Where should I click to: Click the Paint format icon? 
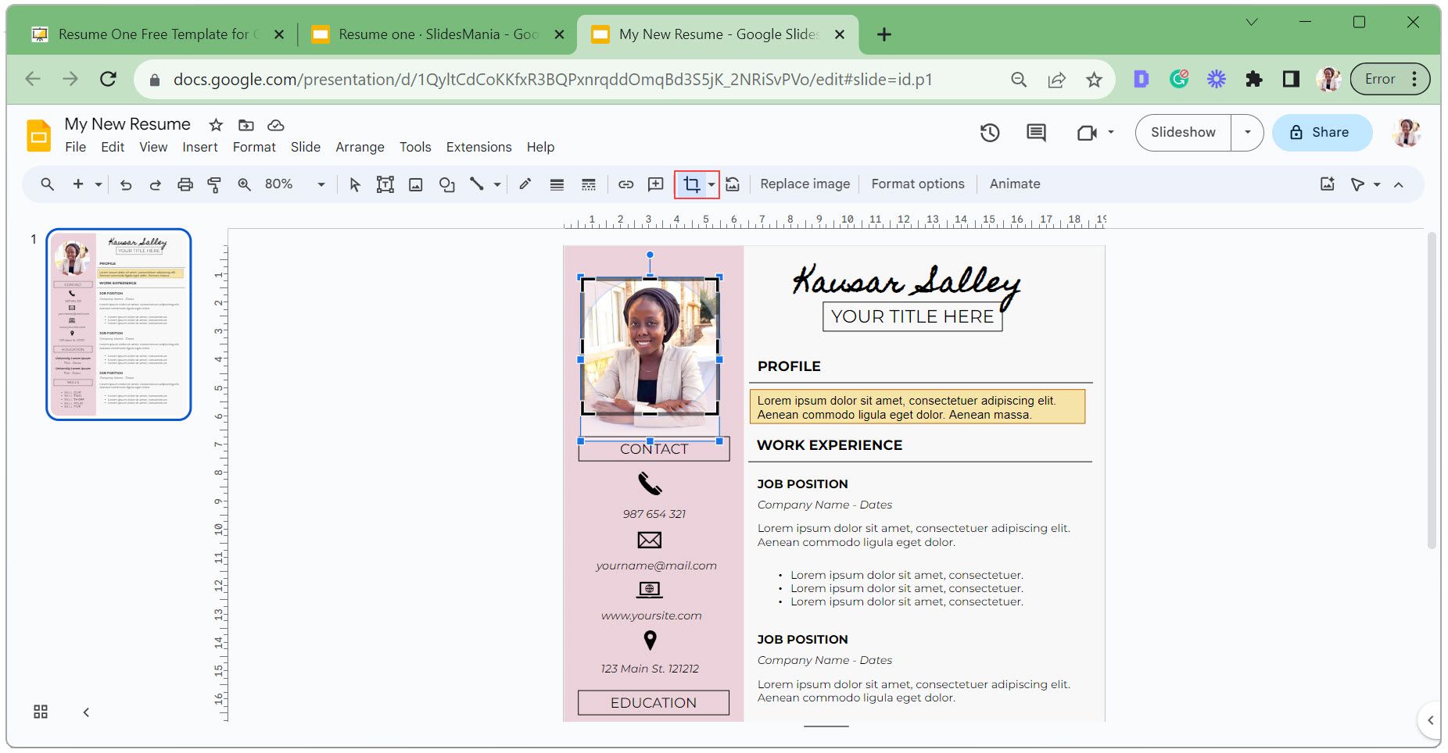pyautogui.click(x=214, y=184)
